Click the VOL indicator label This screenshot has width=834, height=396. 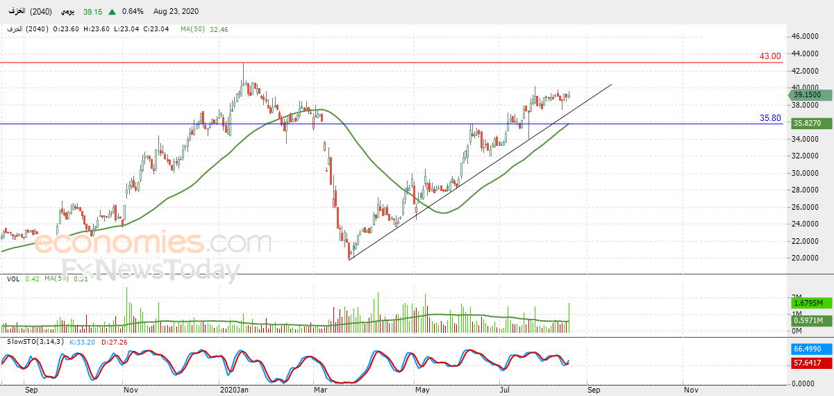pos(13,279)
